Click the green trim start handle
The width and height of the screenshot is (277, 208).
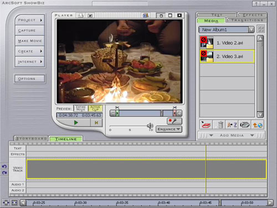pos(117,113)
